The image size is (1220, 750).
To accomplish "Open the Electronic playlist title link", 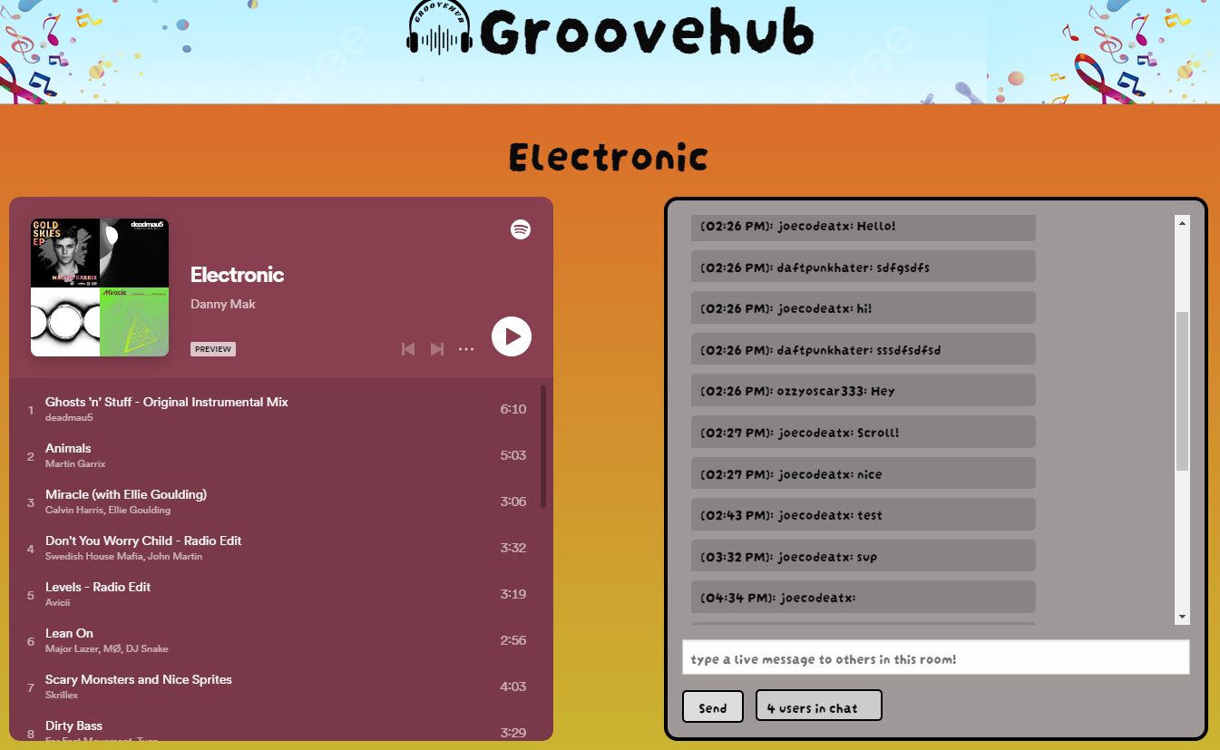I will (x=238, y=275).
